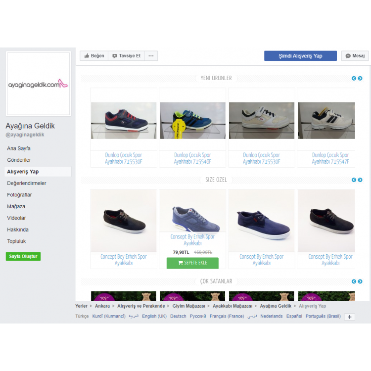
Task: Open Ana Sayfa in sidebar
Action: (19, 148)
